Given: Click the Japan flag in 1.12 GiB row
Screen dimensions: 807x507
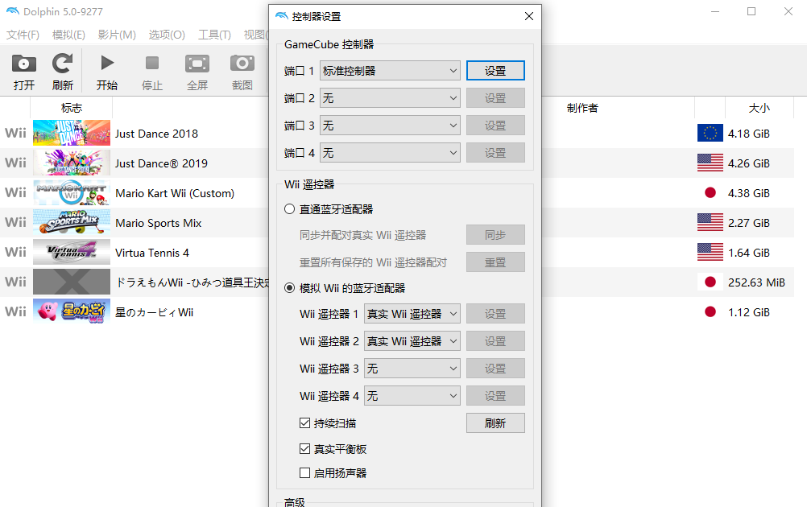Looking at the screenshot, I should [710, 312].
